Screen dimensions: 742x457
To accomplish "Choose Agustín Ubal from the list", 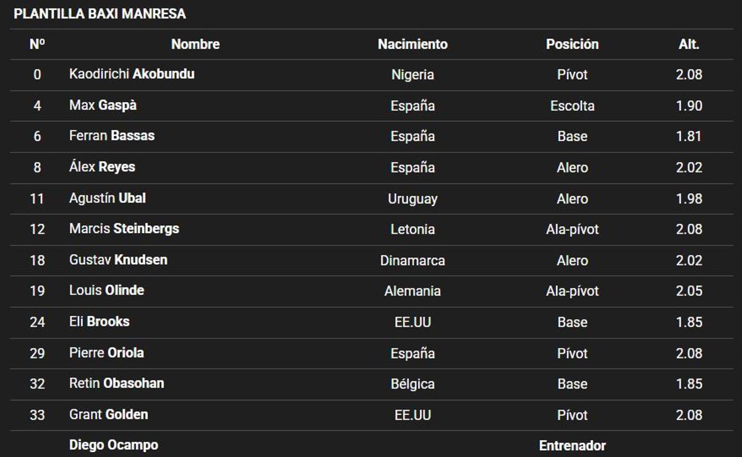I will (x=108, y=198).
